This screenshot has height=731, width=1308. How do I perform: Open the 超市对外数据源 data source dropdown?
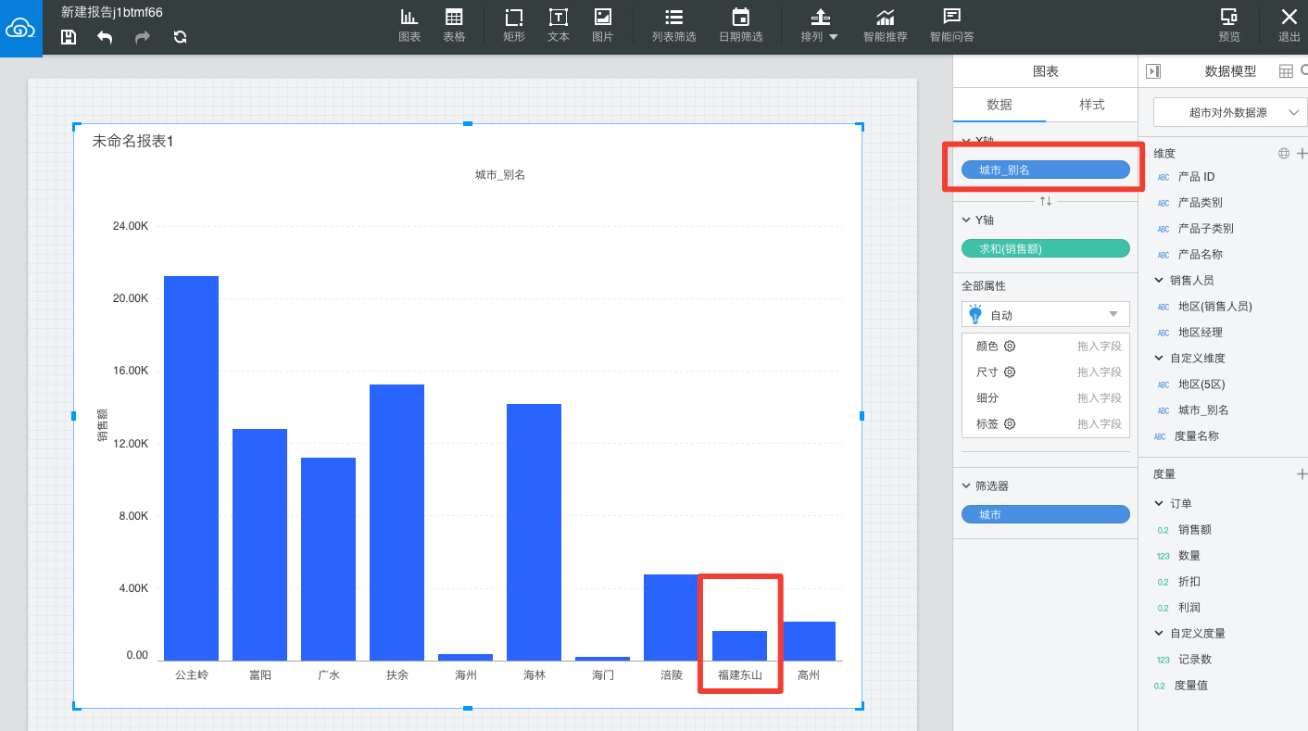click(x=1228, y=112)
